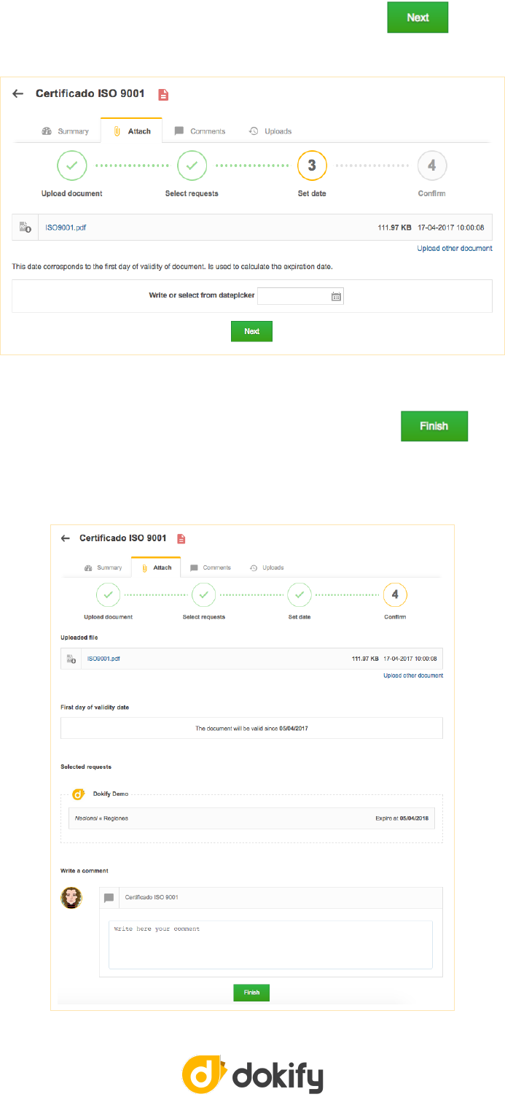Click the Write here your comment textarea
This screenshot has width=505, height=1097.
[x=270, y=944]
